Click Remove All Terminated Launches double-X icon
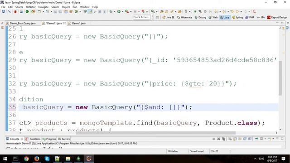 coord(223,139)
